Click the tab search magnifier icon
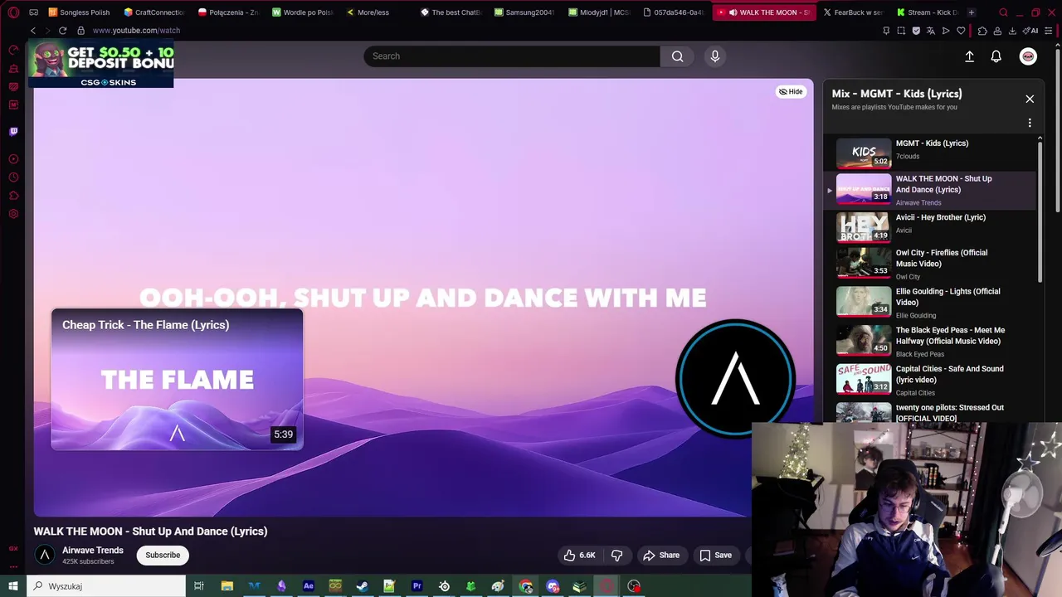This screenshot has width=1062, height=597. click(x=1003, y=12)
